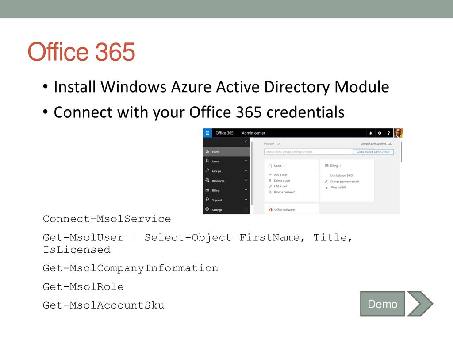Click the Users card person icon

270,166
